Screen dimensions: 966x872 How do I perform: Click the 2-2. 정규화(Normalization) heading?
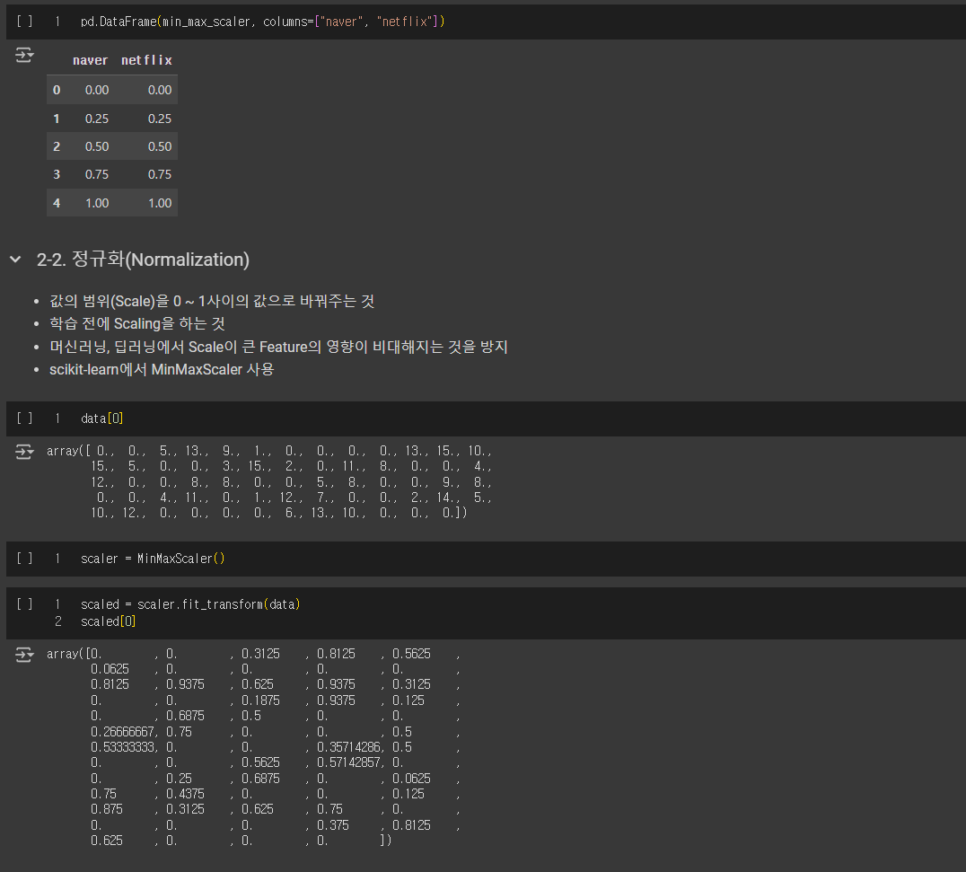(x=143, y=260)
